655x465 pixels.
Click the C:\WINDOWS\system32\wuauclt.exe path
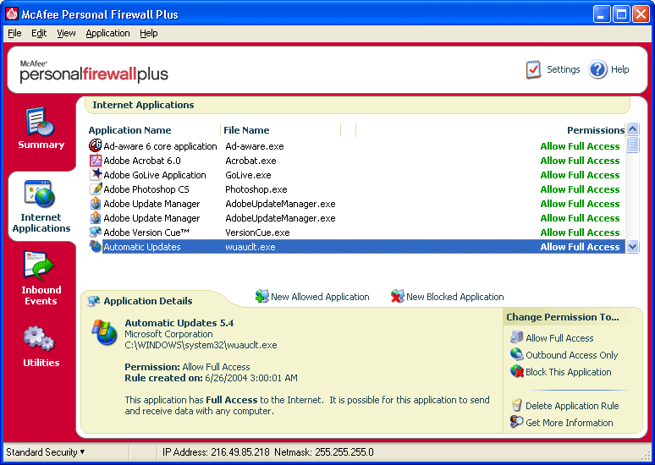[x=201, y=345]
